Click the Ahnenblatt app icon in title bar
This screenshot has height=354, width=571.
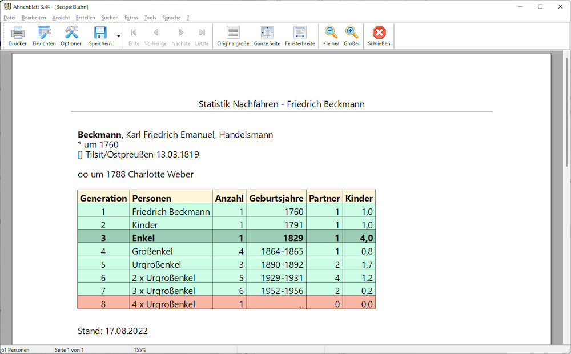click(x=7, y=6)
